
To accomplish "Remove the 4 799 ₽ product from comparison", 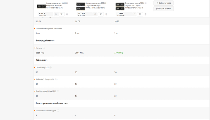I will point(67,14).
